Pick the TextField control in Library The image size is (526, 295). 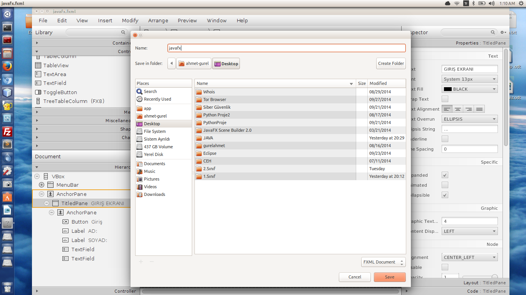55,83
